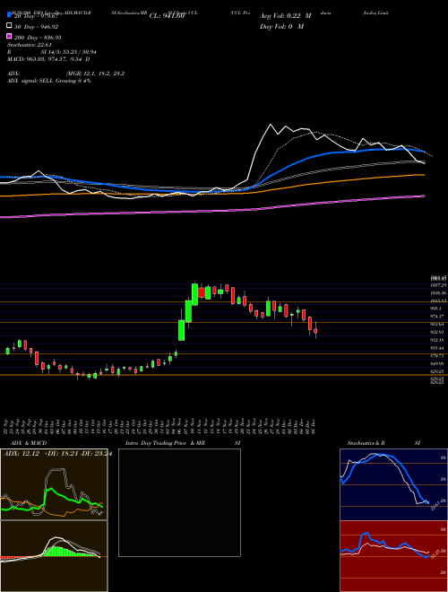
Task: Click the ADX 12.12 +DY -DY readout
Action: 57,454
